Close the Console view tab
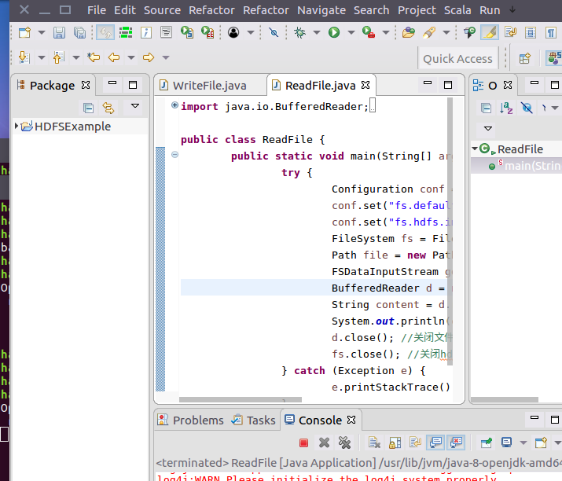Image resolution: width=562 pixels, height=481 pixels. coord(351,420)
